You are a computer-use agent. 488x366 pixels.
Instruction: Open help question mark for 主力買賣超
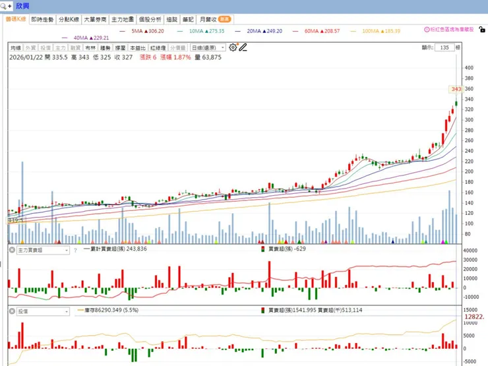point(75,250)
